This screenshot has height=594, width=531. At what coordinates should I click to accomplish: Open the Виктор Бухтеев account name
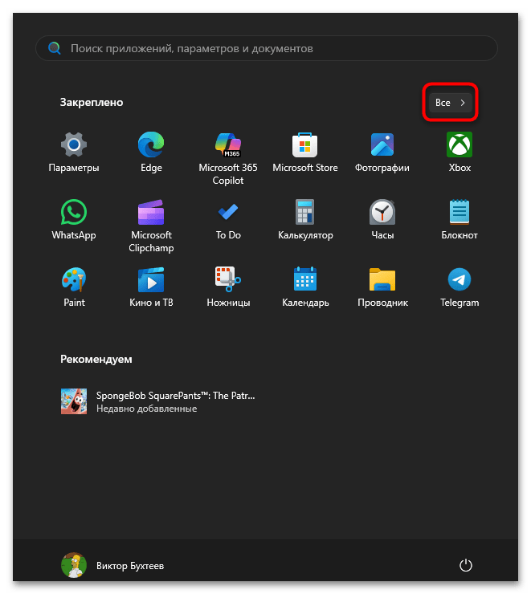(x=130, y=566)
